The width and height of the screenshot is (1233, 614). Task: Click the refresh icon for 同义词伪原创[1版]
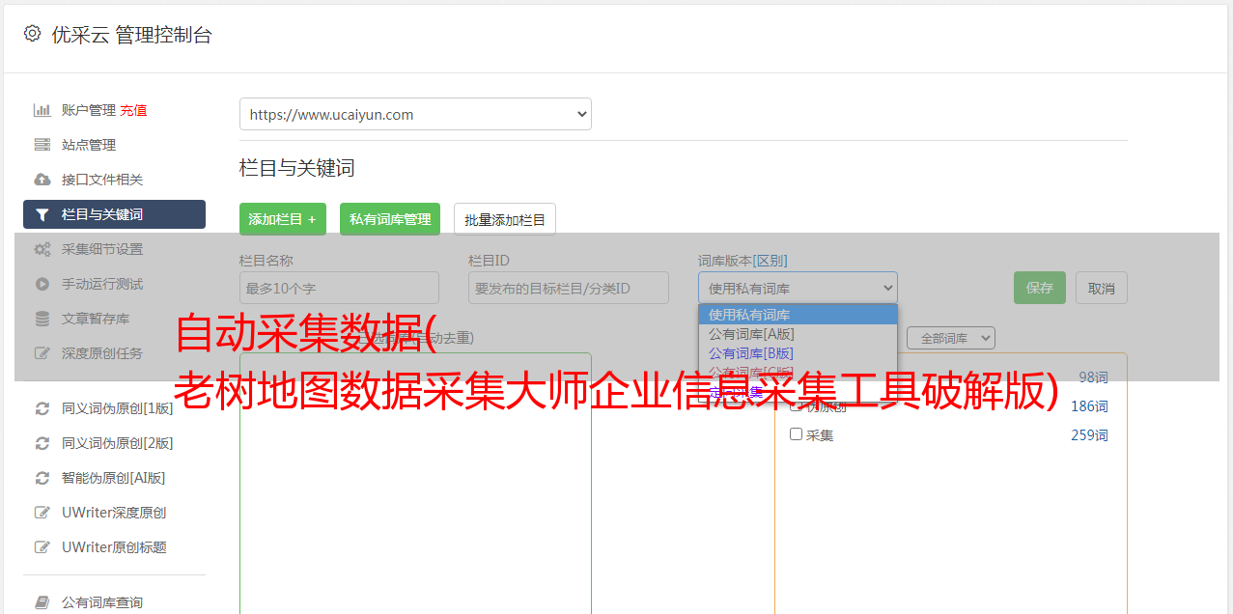tap(42, 408)
